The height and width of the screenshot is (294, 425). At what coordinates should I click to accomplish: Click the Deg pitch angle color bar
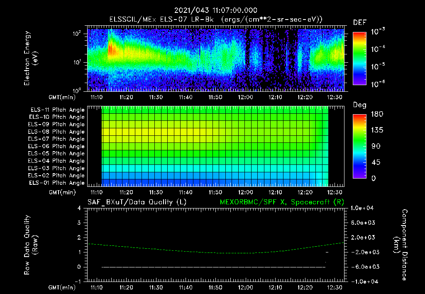point(359,146)
